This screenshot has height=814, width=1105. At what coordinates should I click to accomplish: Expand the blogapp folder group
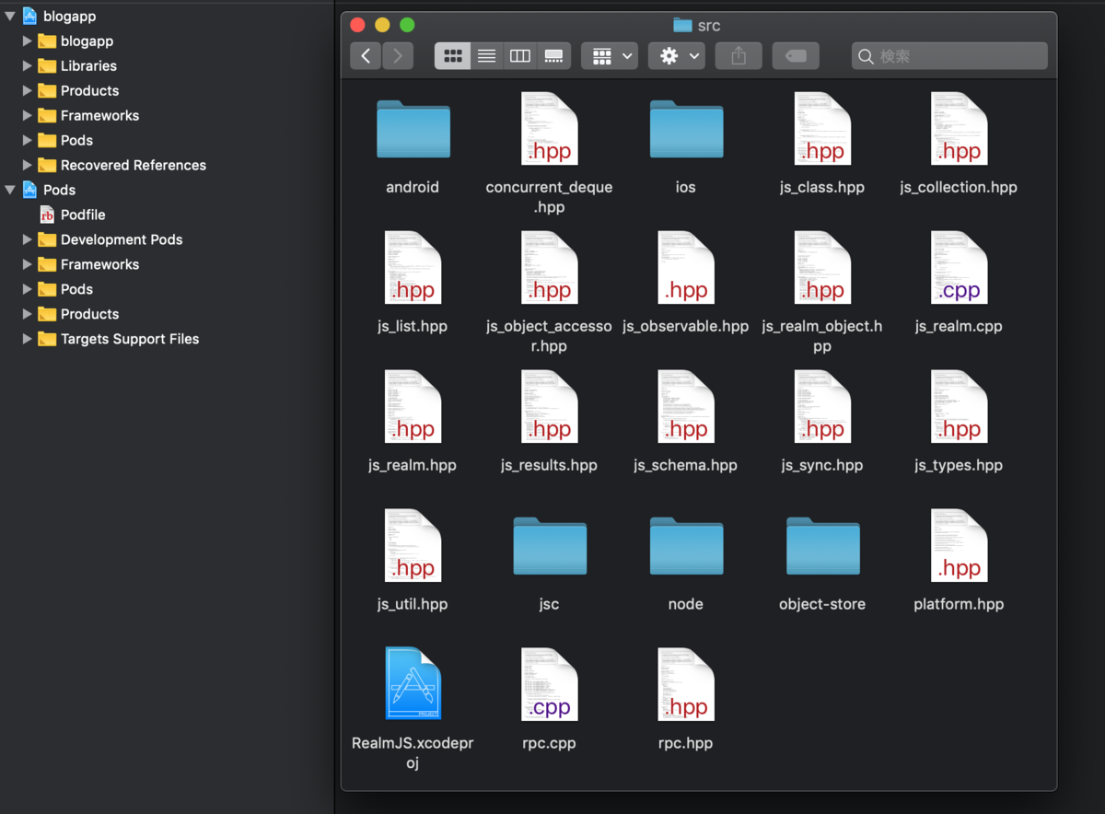coord(28,41)
